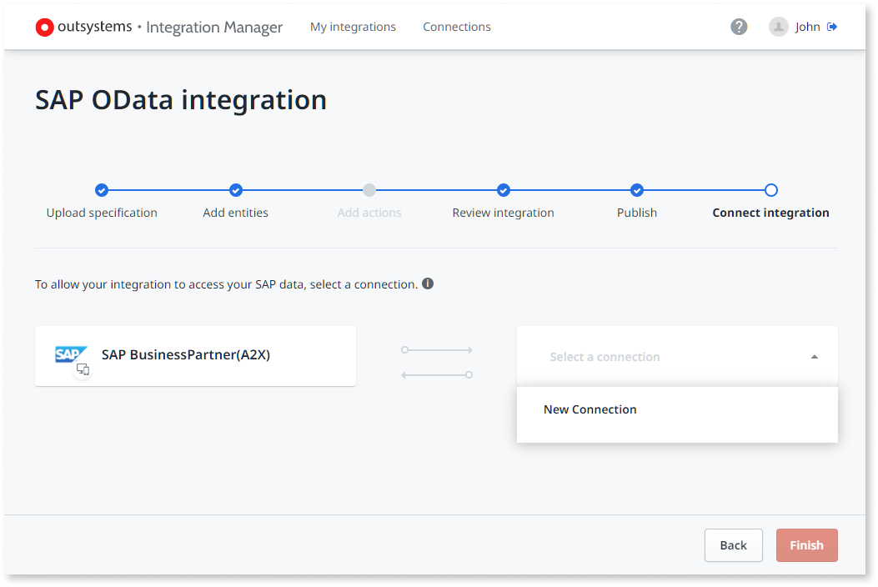The height and width of the screenshot is (587, 878).
Task: Click the Add entities checkmark icon
Action: click(x=235, y=190)
